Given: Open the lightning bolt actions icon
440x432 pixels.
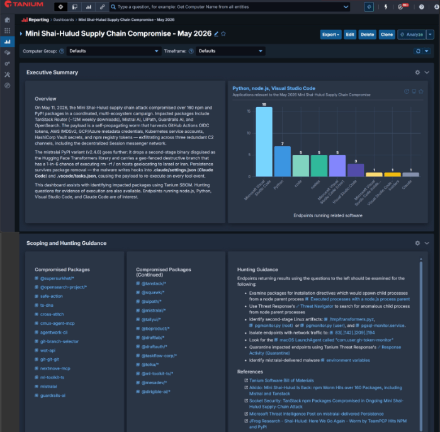Looking at the screenshot, I should click(386, 7).
